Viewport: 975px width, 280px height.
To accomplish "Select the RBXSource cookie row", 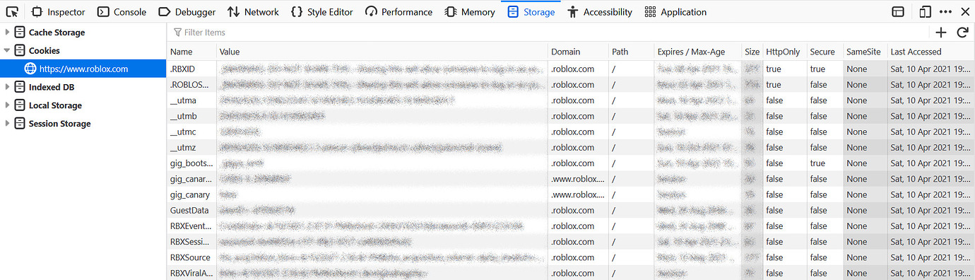I will point(571,257).
